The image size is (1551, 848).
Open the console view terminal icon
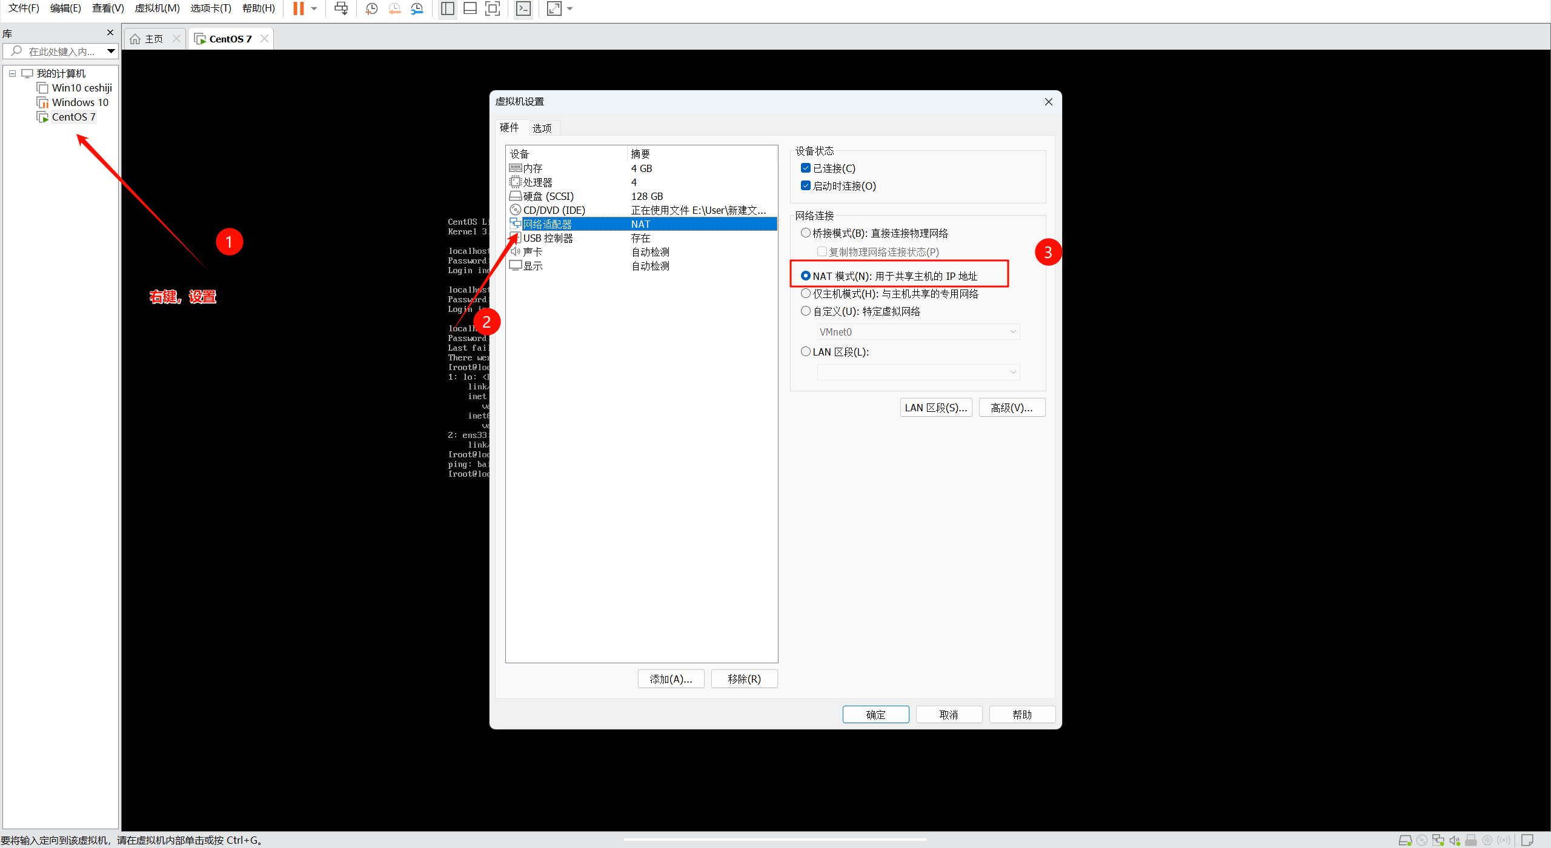(x=523, y=8)
